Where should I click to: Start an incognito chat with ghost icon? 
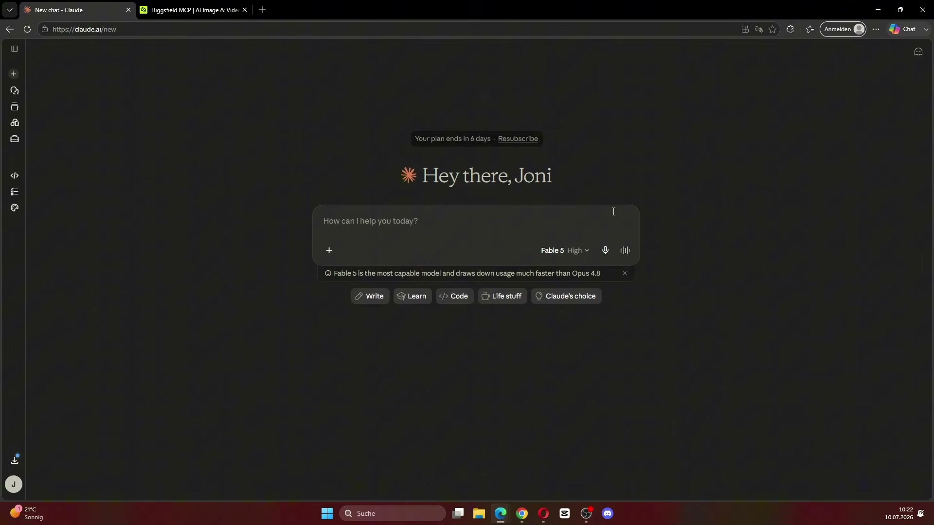(x=918, y=52)
